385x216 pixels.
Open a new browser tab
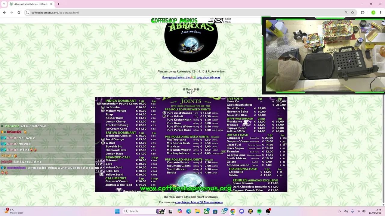pos(58,4)
